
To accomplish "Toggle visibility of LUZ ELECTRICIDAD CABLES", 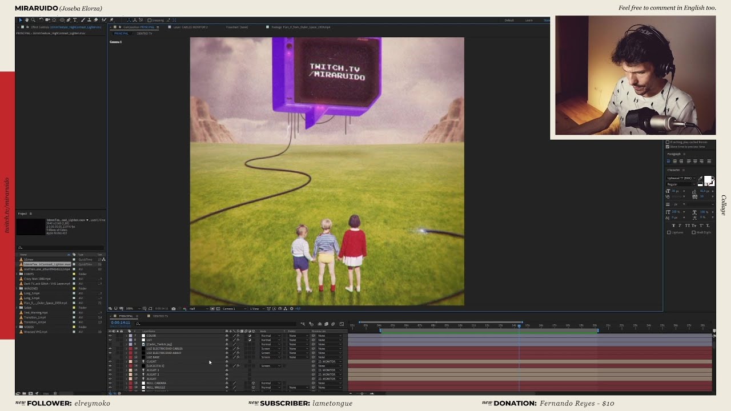I will [x=110, y=348].
